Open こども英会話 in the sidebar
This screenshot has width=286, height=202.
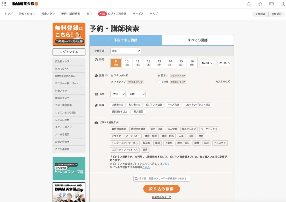(69, 149)
